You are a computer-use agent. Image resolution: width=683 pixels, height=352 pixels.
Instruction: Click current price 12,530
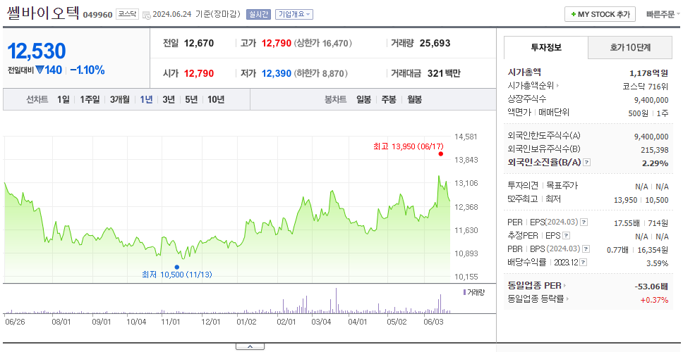37,51
